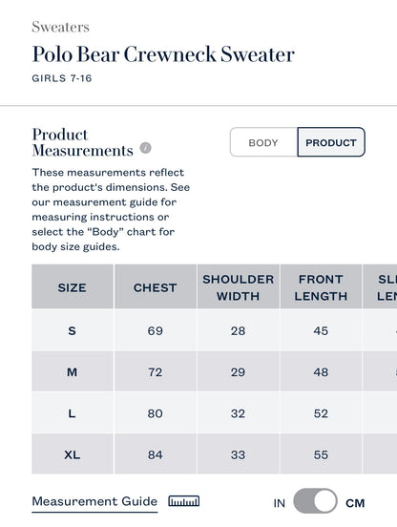This screenshot has height=527, width=397.
Task: Choose the CM unit label
Action: tap(355, 503)
